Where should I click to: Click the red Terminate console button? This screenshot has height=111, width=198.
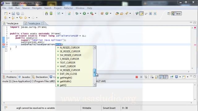[x=136, y=77]
